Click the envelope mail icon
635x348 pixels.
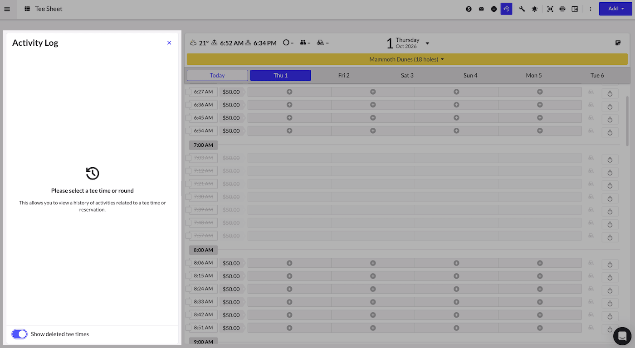[481, 9]
